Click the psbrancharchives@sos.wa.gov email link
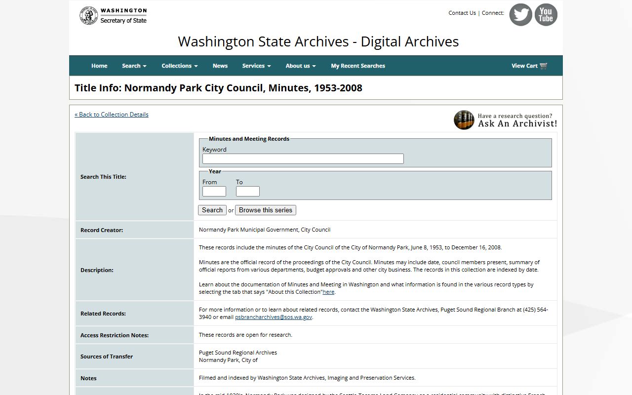The width and height of the screenshot is (632, 395). pos(274,317)
